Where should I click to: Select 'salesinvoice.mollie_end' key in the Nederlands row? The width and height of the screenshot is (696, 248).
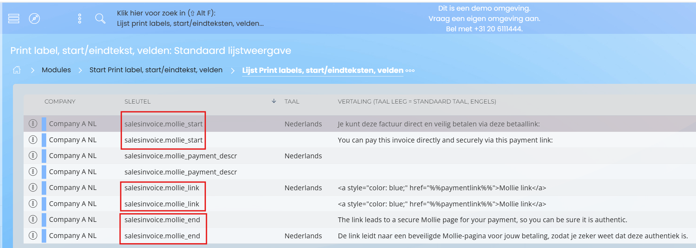click(162, 236)
